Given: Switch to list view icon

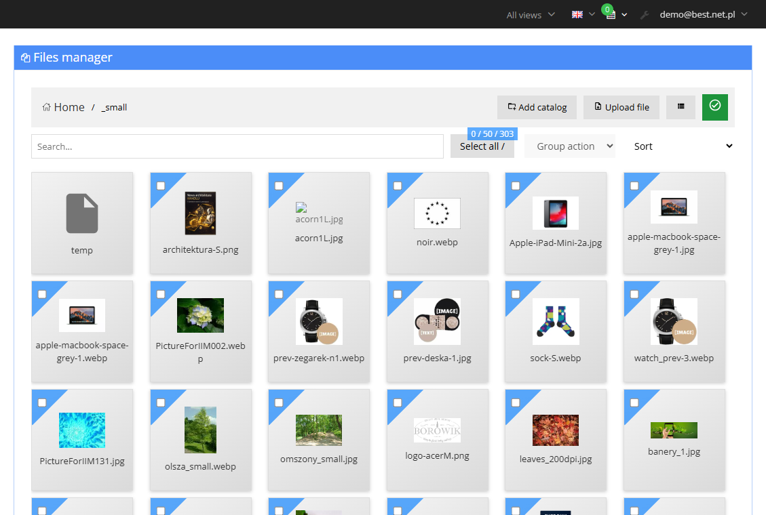Looking at the screenshot, I should click(x=681, y=106).
